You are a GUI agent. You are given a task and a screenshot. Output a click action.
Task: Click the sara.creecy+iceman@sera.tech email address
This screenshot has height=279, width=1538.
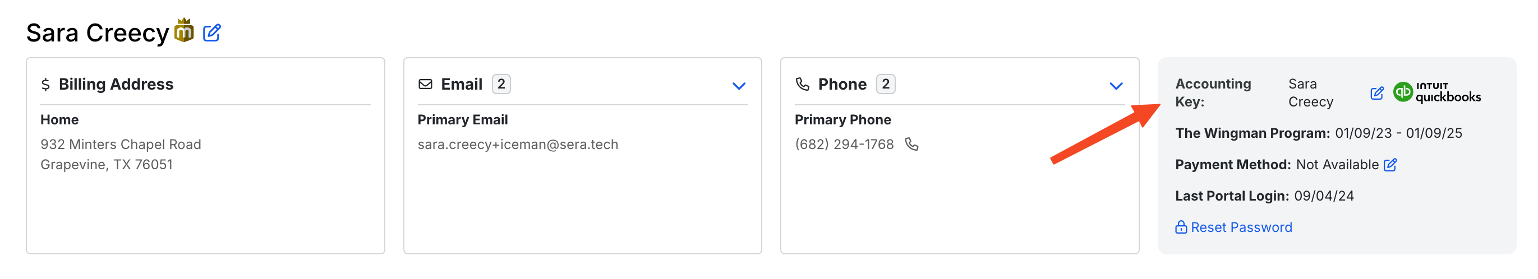(x=518, y=145)
